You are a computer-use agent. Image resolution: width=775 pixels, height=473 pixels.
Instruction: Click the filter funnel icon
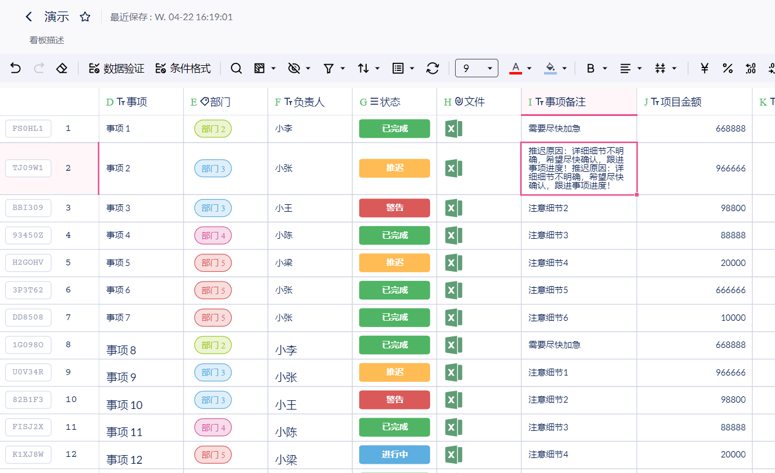click(x=329, y=68)
